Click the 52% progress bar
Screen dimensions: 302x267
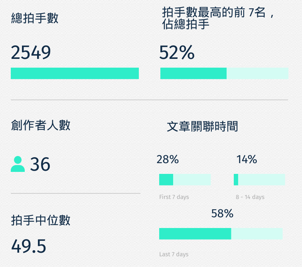click(x=224, y=73)
